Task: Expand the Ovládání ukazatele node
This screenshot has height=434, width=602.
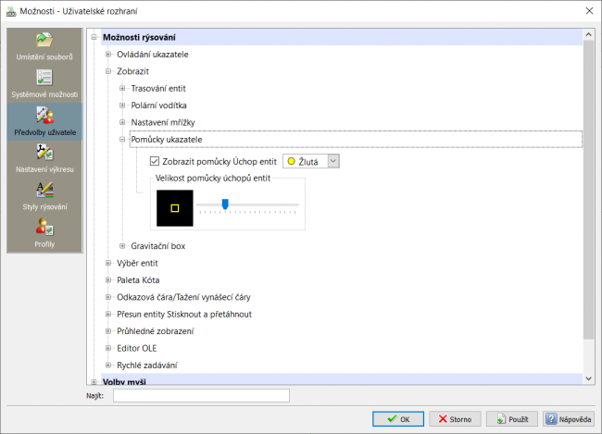Action: [108, 54]
